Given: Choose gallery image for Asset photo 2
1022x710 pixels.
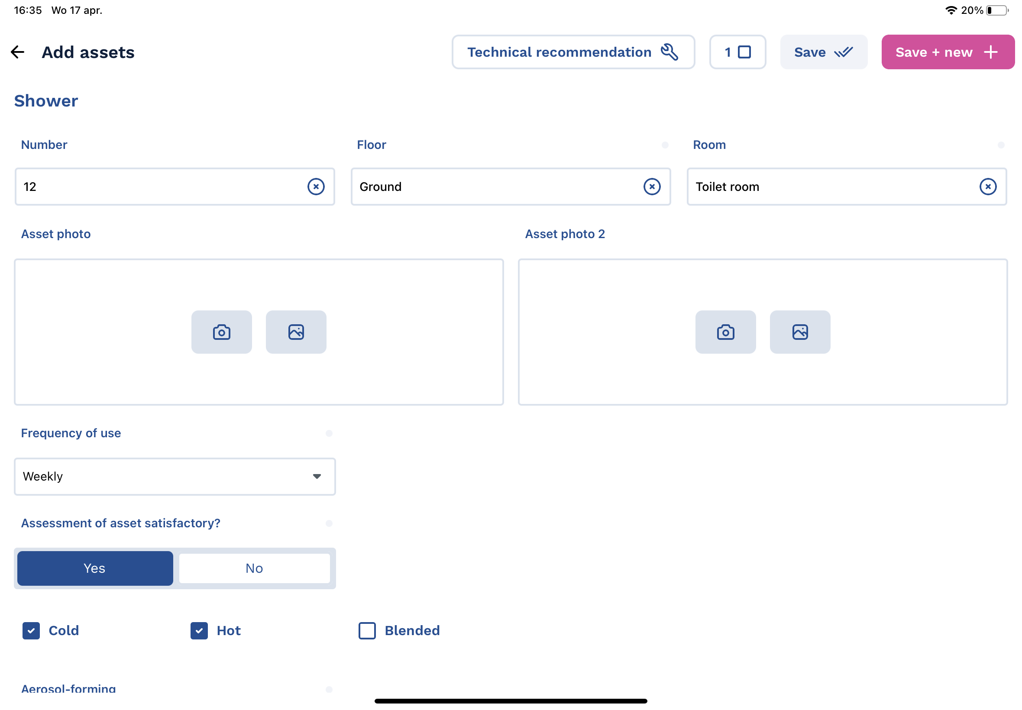Looking at the screenshot, I should click(x=799, y=332).
